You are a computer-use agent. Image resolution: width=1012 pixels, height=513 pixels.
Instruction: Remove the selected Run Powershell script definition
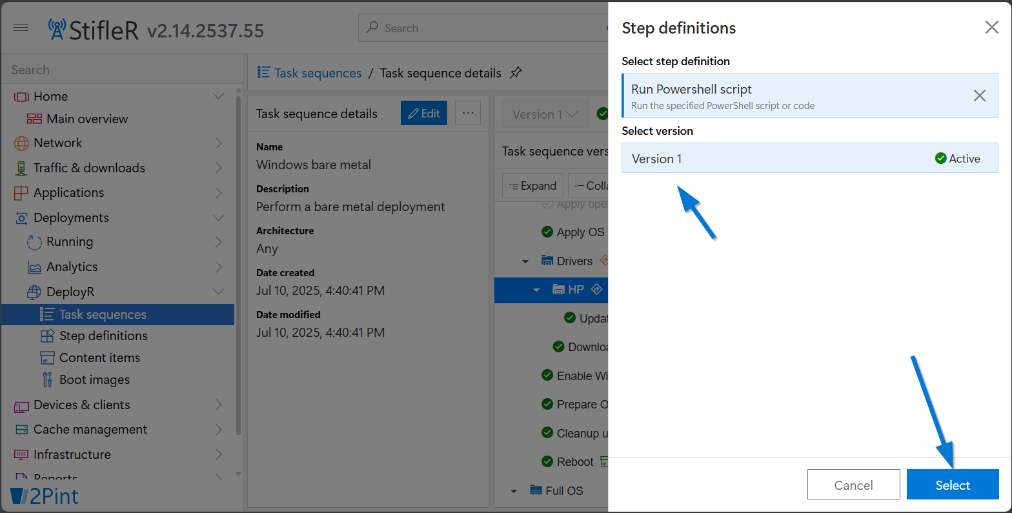979,96
